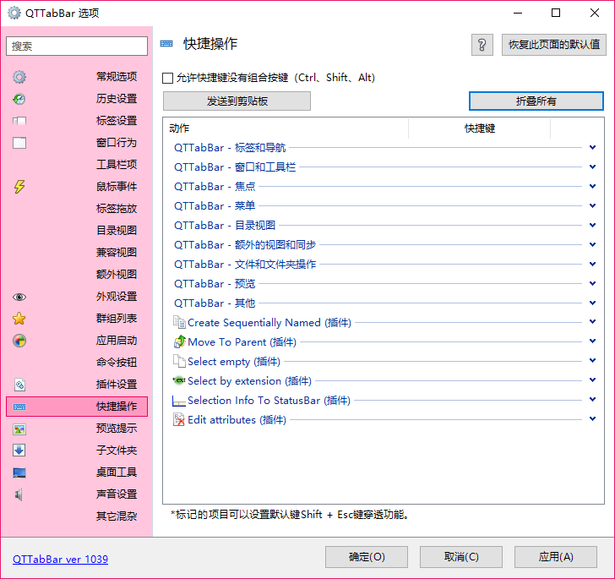Expand QTTabBar - 窗口和工具栏 group chevron
This screenshot has width=615, height=579.
593,167
